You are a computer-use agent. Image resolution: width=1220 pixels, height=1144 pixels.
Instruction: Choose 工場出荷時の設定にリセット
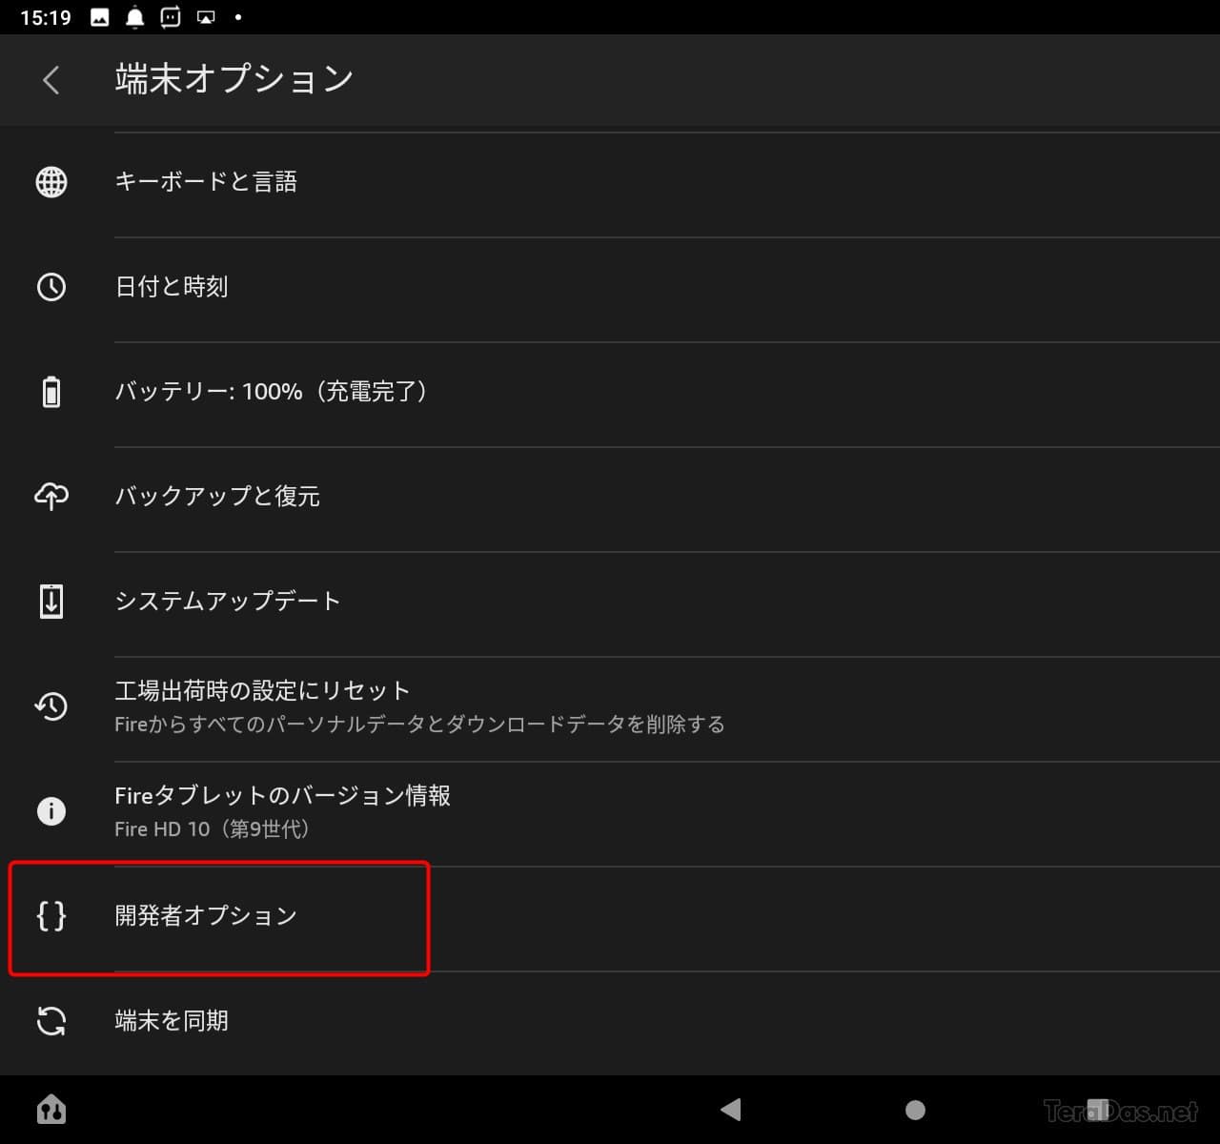[610, 706]
